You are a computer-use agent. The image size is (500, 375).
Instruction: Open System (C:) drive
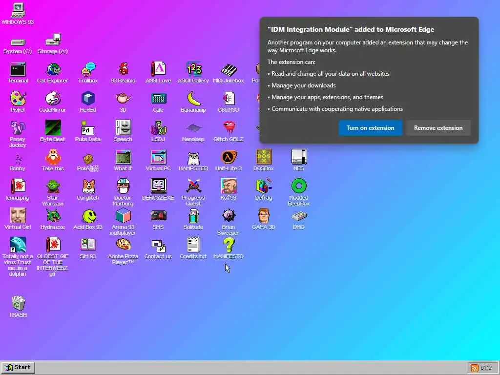(18, 42)
